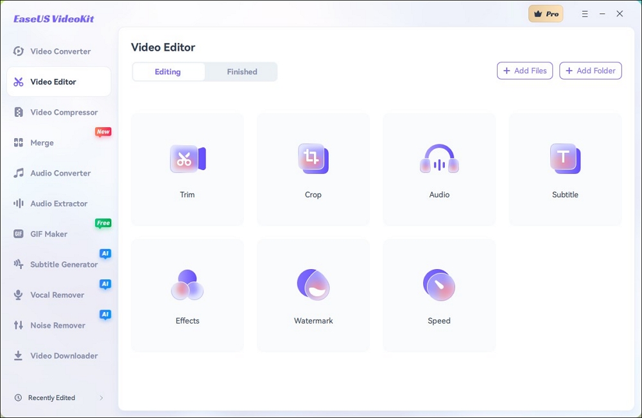Image resolution: width=642 pixels, height=418 pixels.
Task: Select the Effects tool
Action: coord(187,295)
